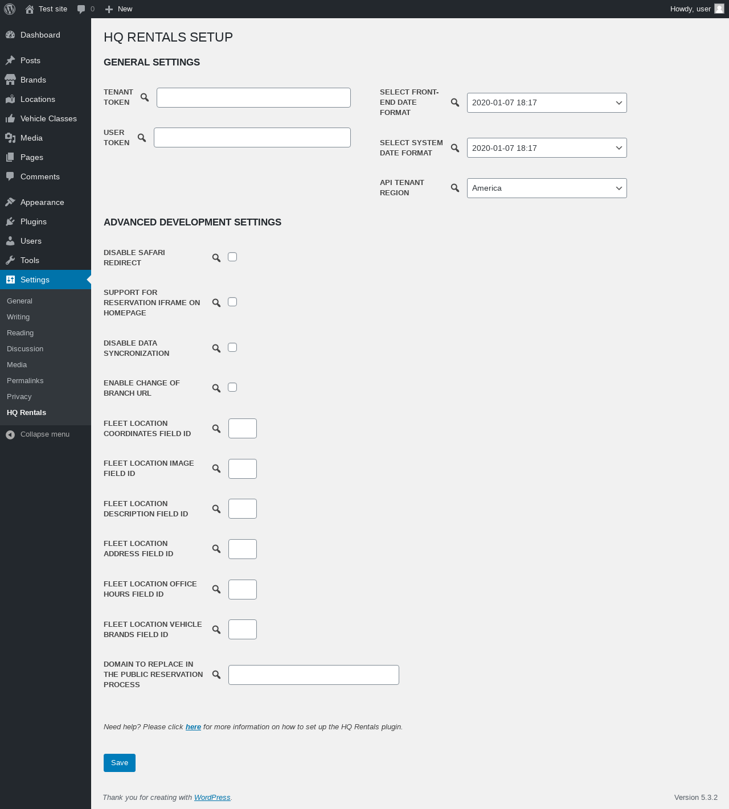Click magnifier icon beside Fleet Location Image Field ID
The image size is (729, 809).
click(x=216, y=469)
